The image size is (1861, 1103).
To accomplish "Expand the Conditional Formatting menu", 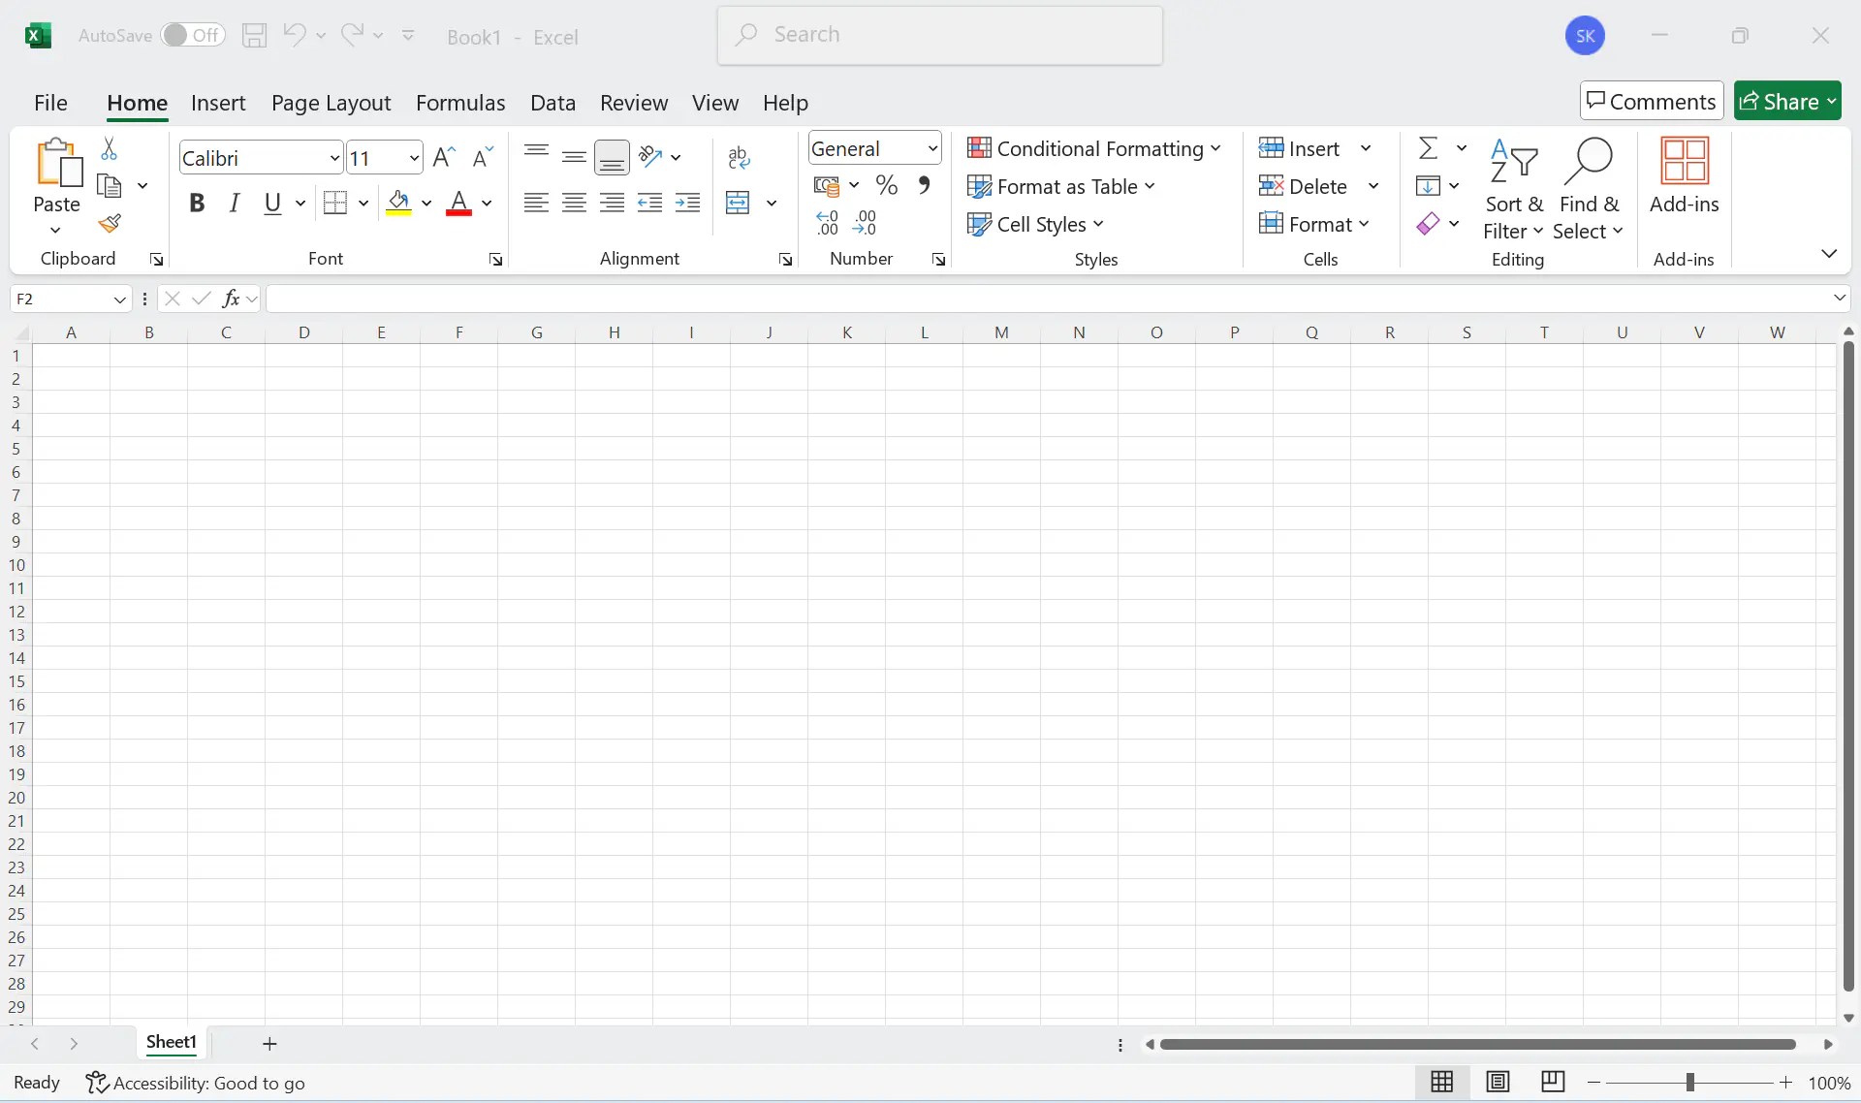I will pyautogui.click(x=1094, y=148).
